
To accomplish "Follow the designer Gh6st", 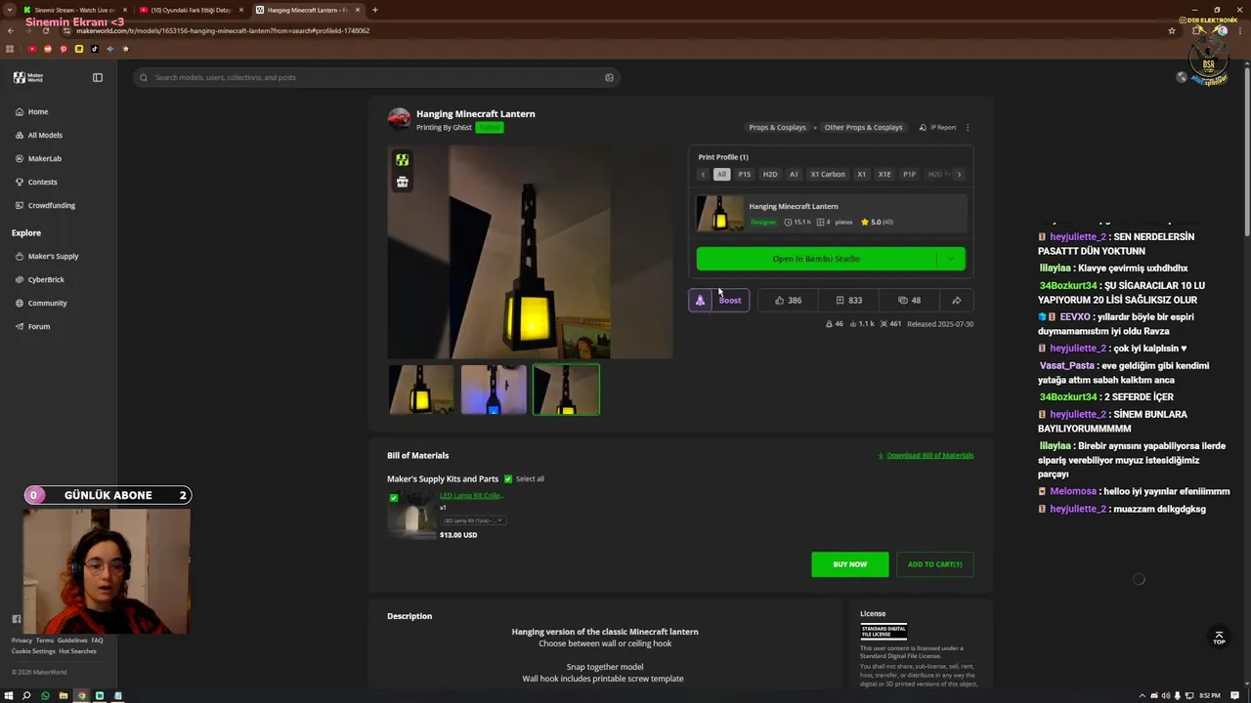I will point(489,128).
